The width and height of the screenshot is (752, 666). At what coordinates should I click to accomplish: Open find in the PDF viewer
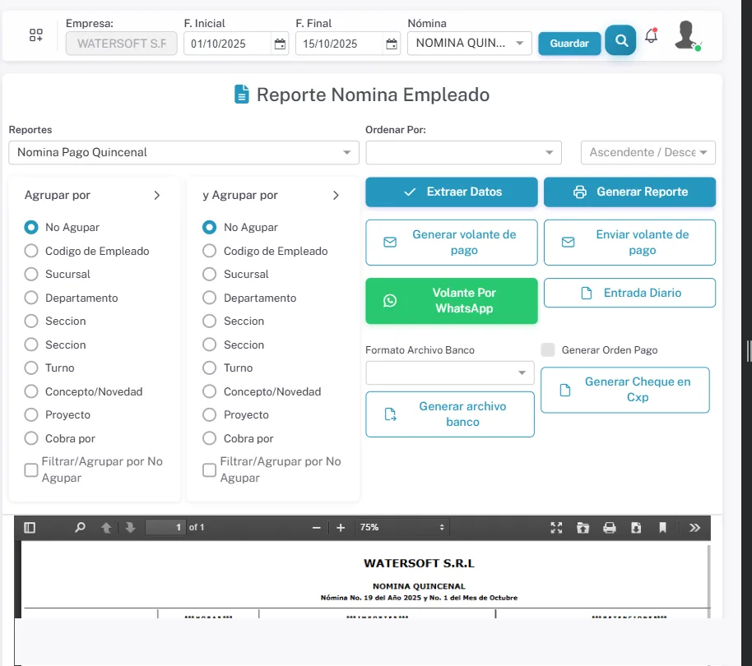(80, 528)
